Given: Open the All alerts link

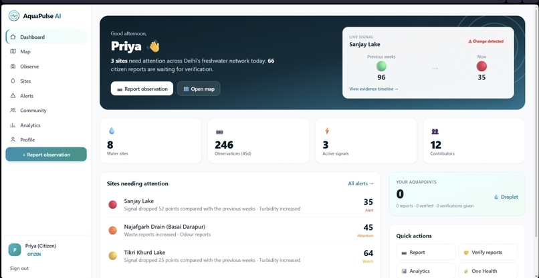Looking at the screenshot, I should point(360,184).
